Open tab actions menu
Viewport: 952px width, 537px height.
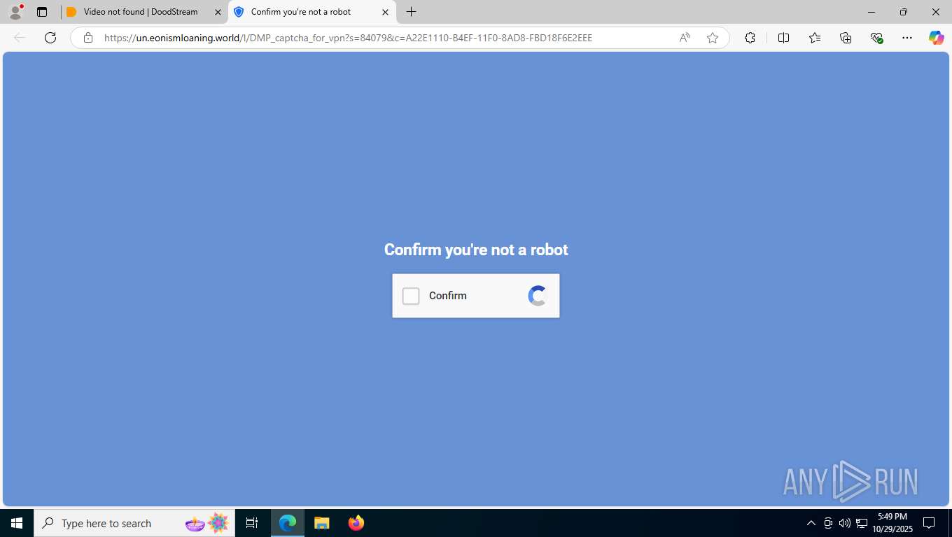(42, 12)
